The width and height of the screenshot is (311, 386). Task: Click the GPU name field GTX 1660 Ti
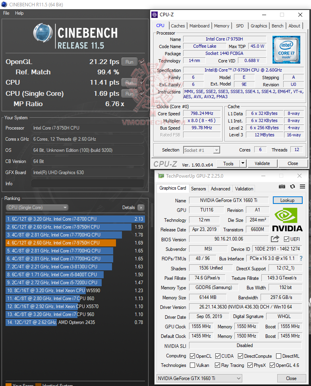(228, 200)
